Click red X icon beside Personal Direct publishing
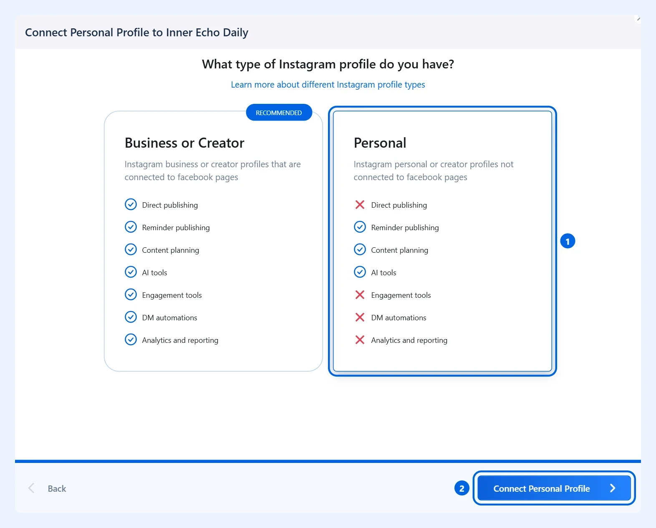The width and height of the screenshot is (656, 528). click(x=360, y=205)
